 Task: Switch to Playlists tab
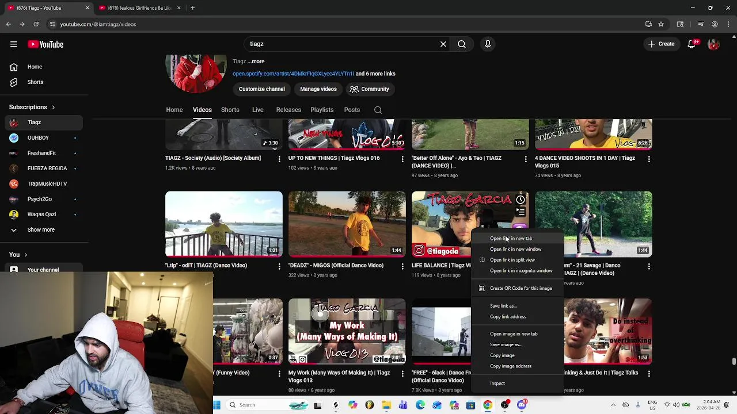click(x=322, y=110)
